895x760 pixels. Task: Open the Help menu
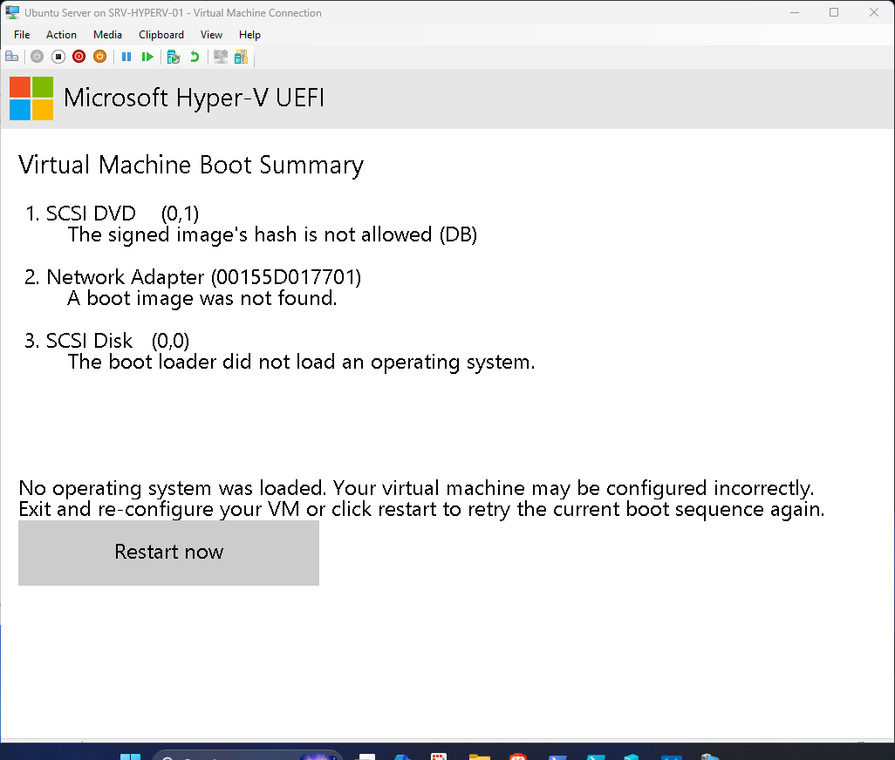[x=249, y=35]
